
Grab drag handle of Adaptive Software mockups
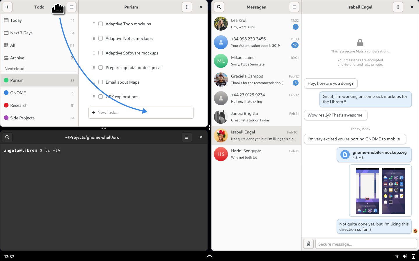click(94, 53)
